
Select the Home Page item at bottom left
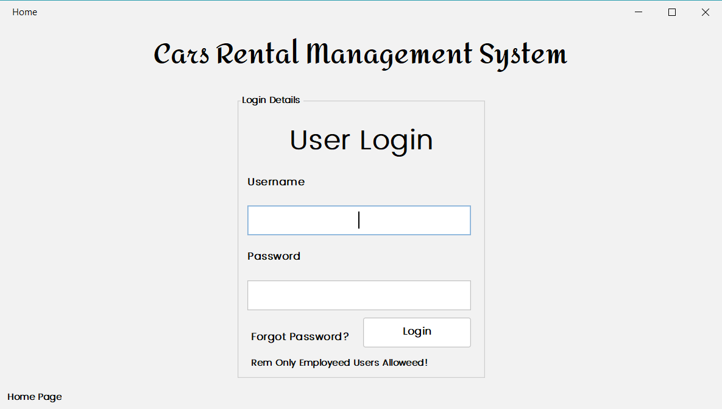(x=35, y=396)
